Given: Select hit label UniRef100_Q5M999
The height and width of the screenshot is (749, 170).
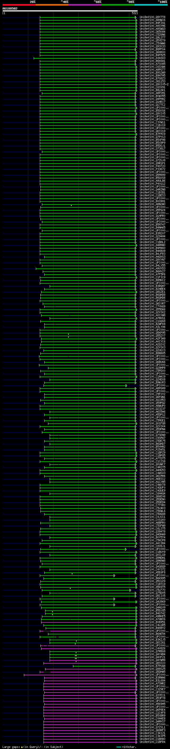Looking at the screenshot, I should pyautogui.click(x=152, y=175).
